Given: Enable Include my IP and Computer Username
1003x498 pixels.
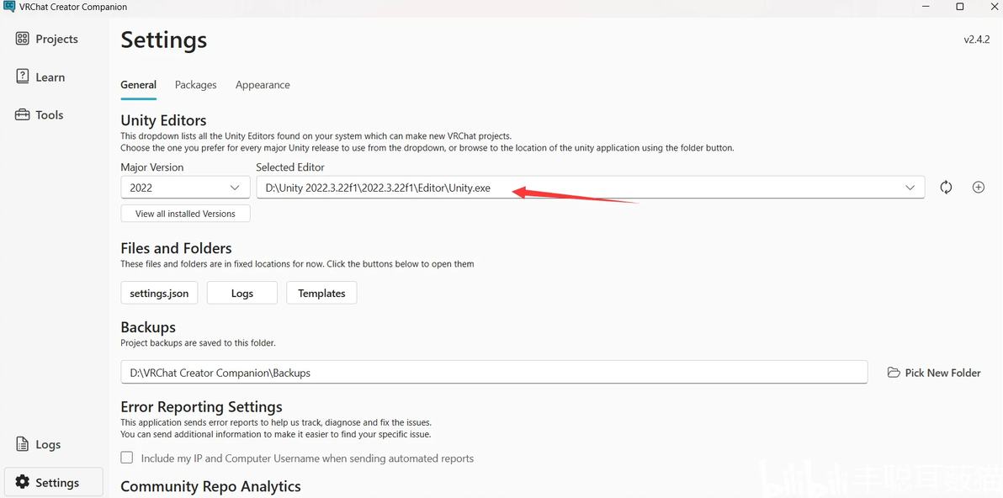Looking at the screenshot, I should point(127,458).
